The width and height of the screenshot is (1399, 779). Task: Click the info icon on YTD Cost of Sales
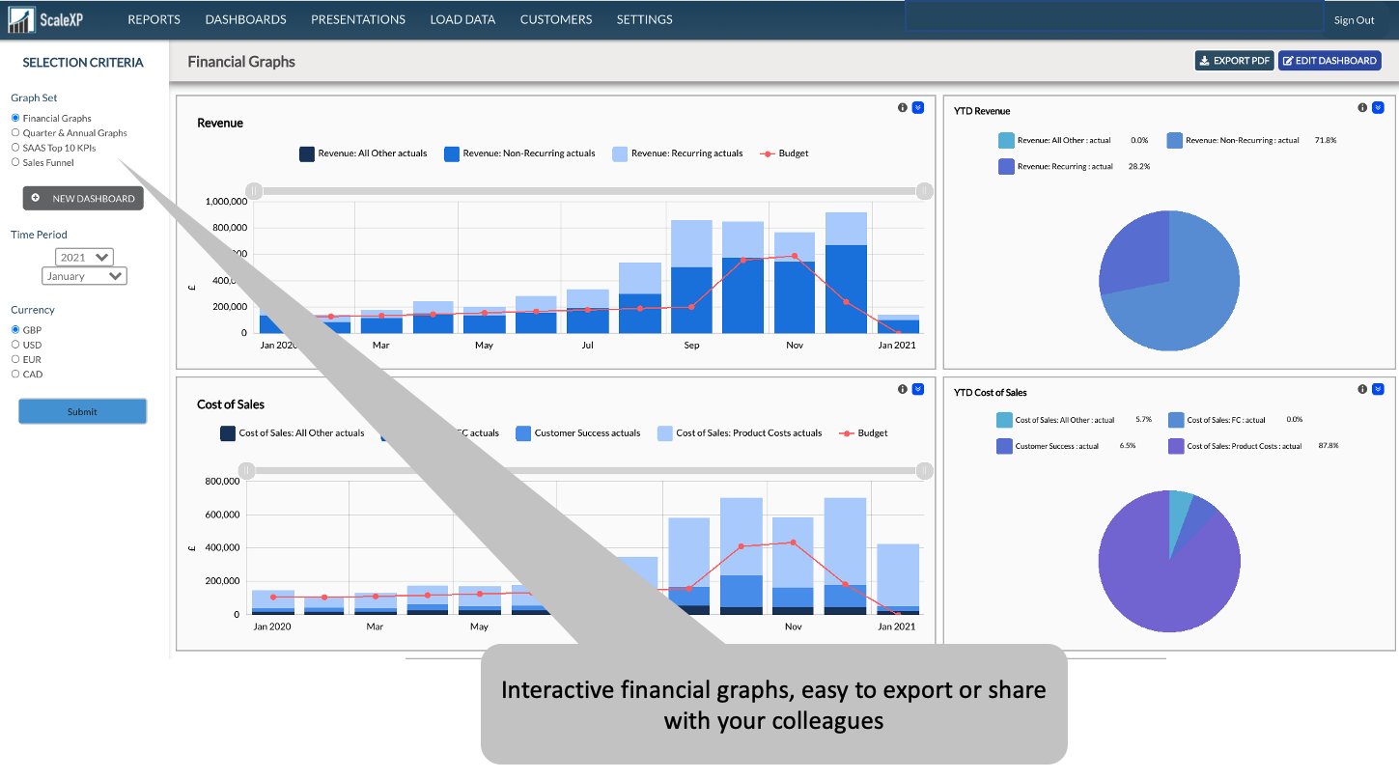1364,389
